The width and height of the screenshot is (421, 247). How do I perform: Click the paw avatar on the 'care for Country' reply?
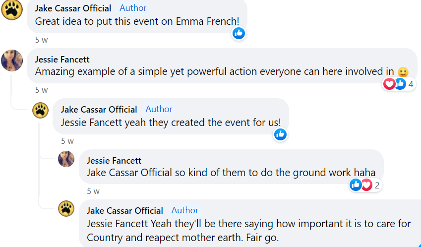point(66,209)
